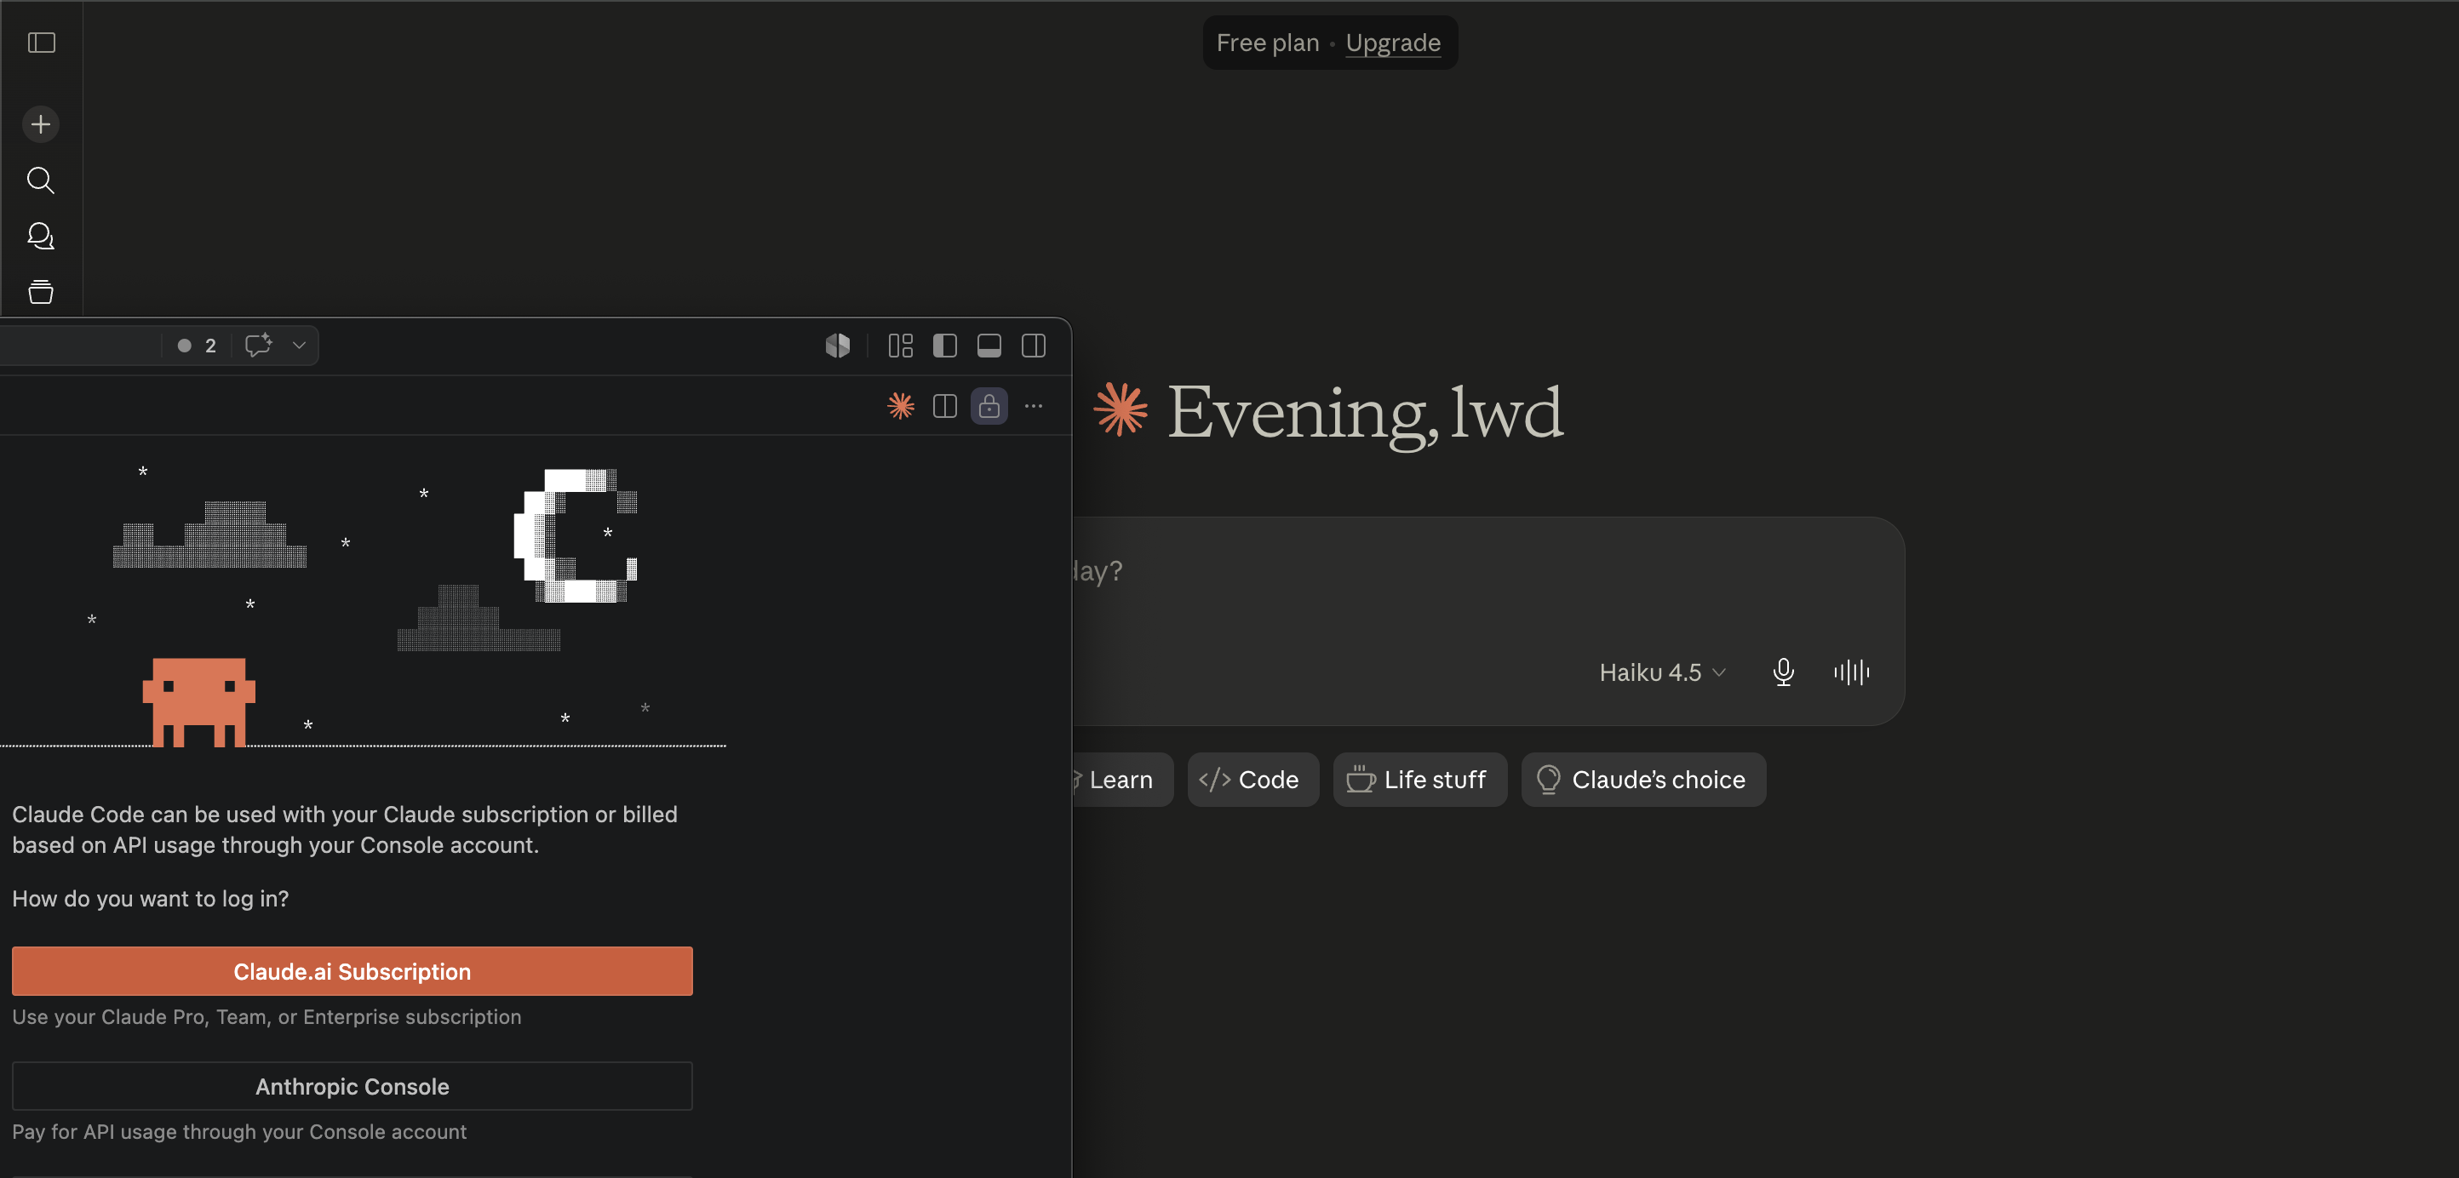
Task: Choose Anthropic Console login
Action: coord(353,1086)
